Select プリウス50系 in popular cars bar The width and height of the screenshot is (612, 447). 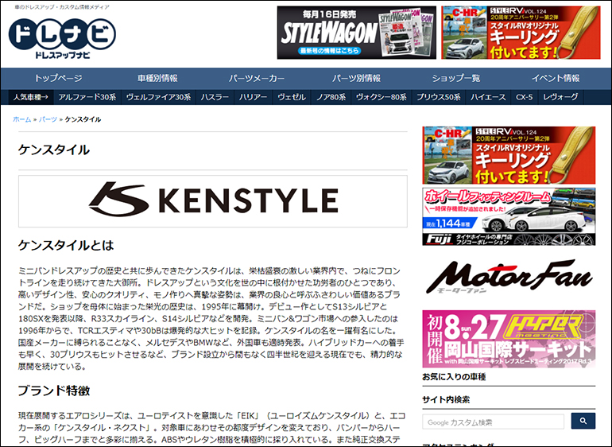[438, 97]
